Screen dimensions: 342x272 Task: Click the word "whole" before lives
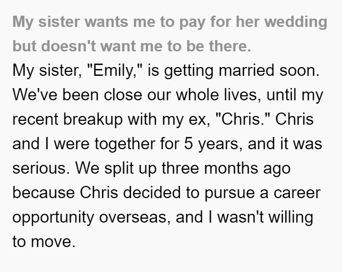tap(197, 95)
